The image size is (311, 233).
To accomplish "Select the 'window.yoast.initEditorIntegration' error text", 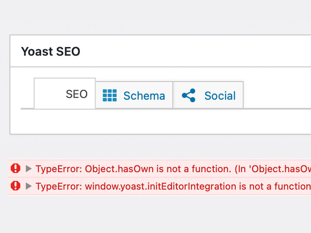I will (x=161, y=186).
